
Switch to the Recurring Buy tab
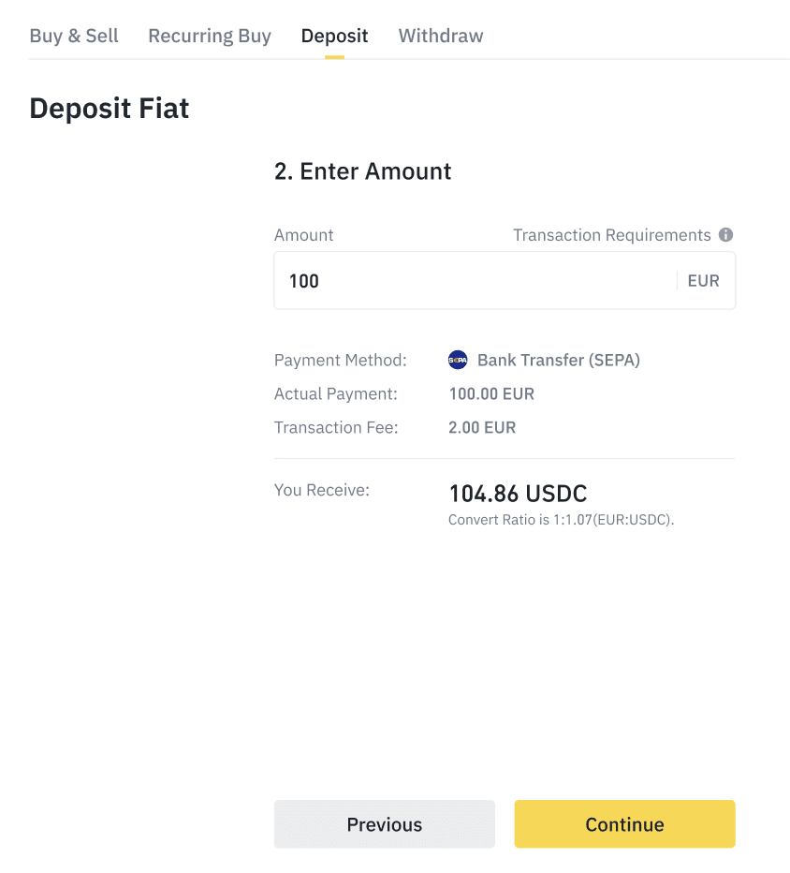click(x=210, y=37)
